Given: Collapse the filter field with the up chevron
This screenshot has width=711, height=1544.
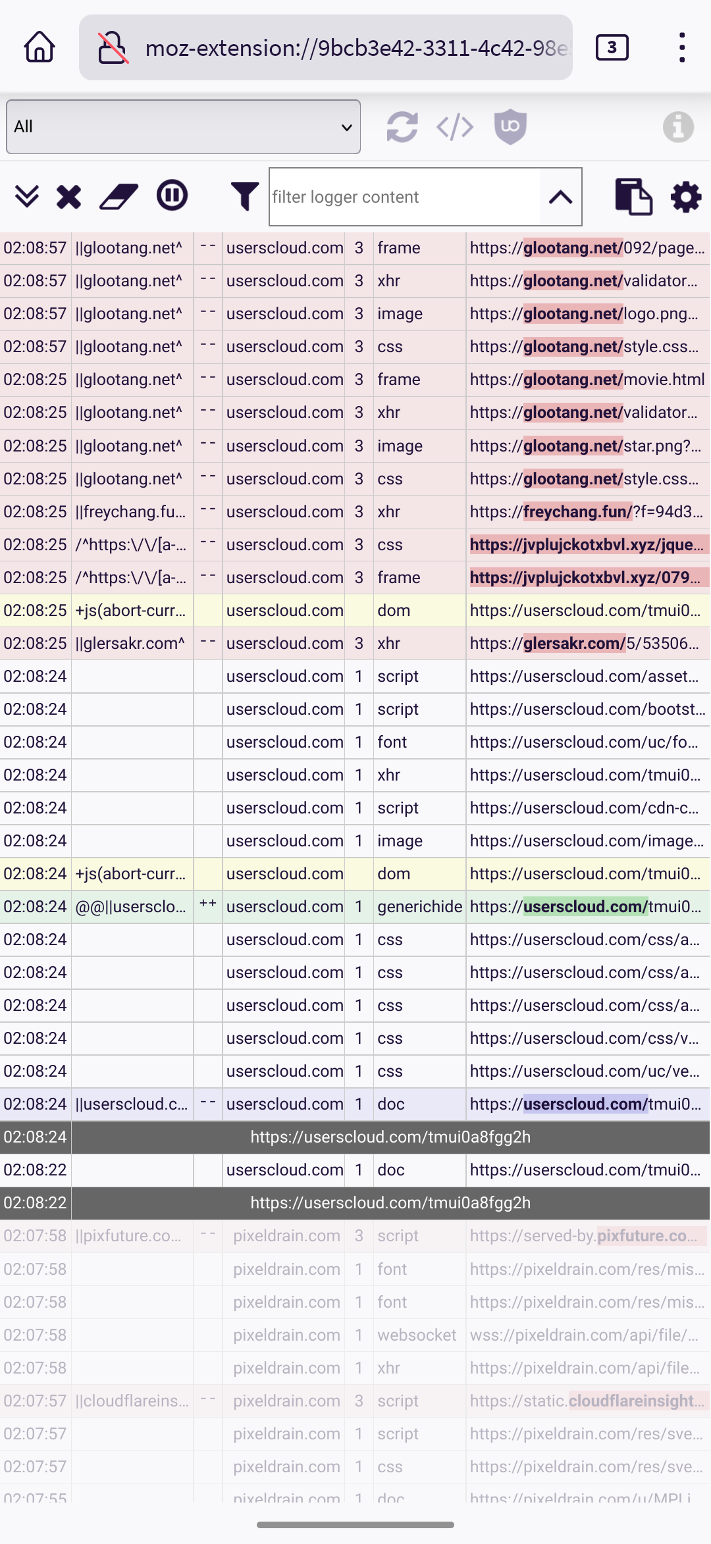Looking at the screenshot, I should 560,196.
